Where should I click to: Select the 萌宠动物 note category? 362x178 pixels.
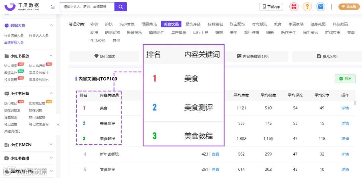(x=112, y=32)
